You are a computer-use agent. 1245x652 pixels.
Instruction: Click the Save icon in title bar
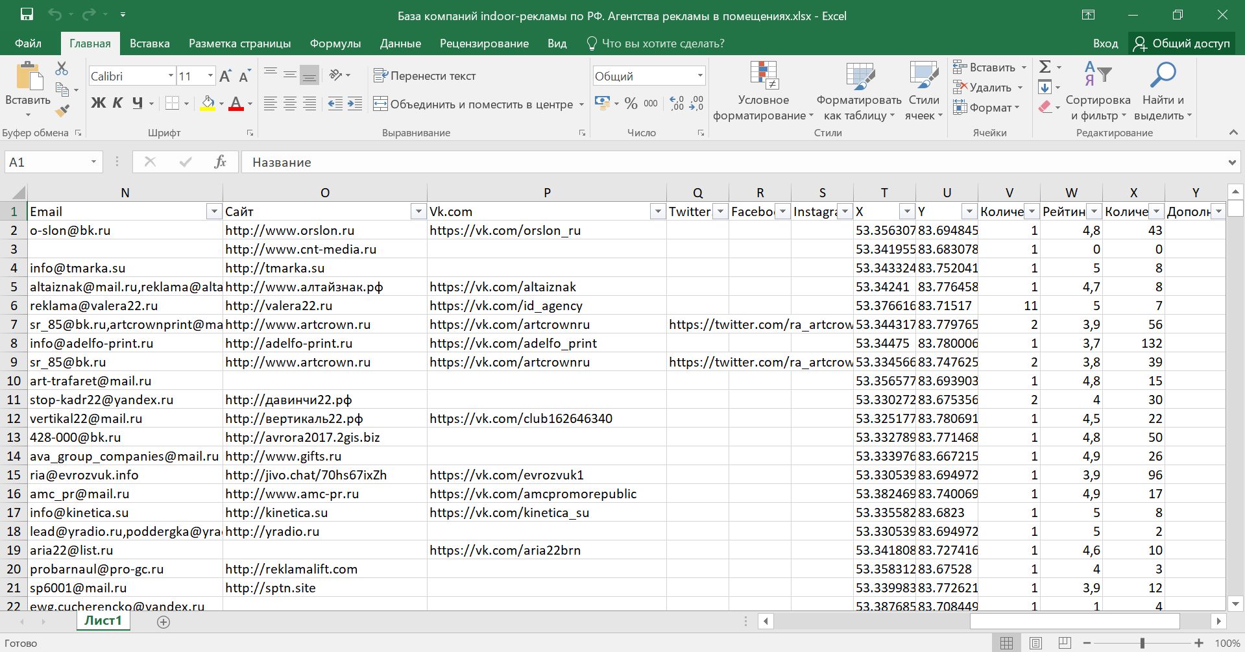[27, 15]
